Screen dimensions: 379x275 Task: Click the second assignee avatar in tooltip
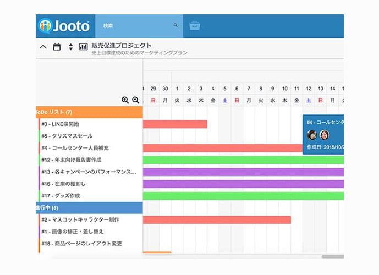tap(325, 135)
